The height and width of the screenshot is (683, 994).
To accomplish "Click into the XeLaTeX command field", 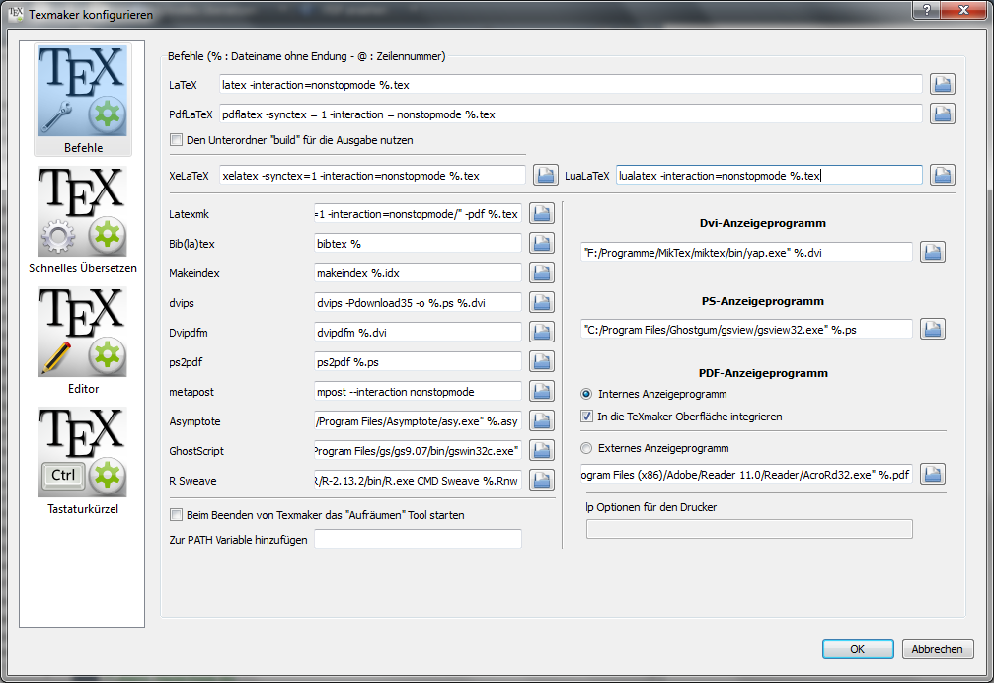I will tap(372, 175).
